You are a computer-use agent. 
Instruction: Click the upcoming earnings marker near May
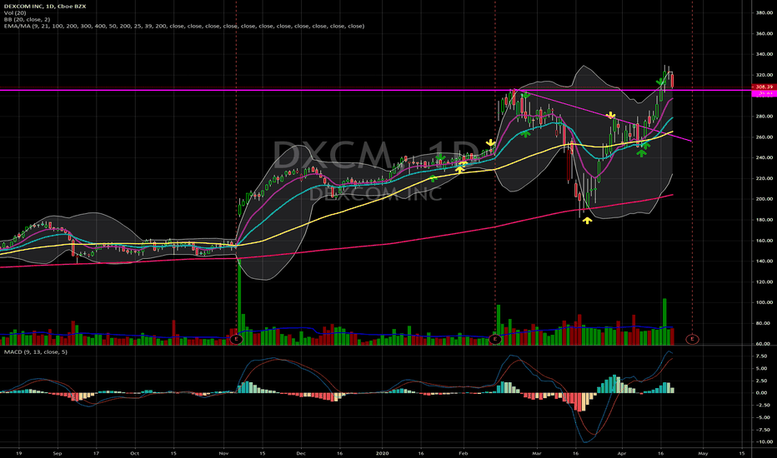coord(692,339)
